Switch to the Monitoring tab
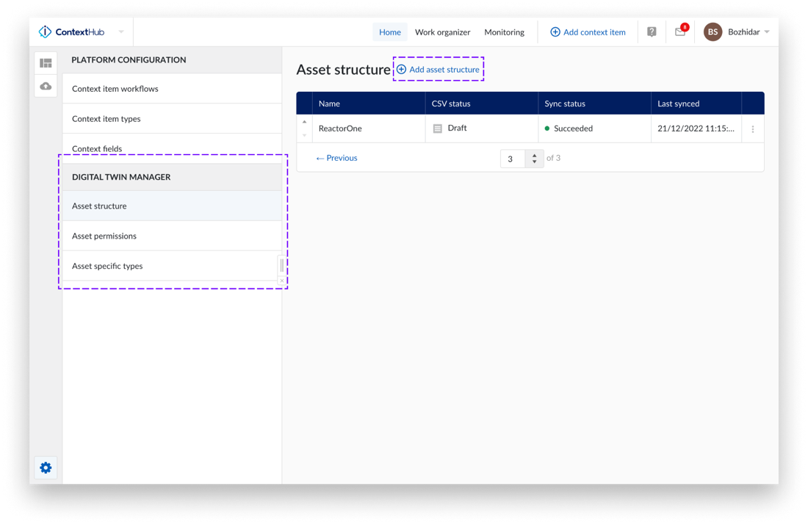This screenshot has width=808, height=525. (x=504, y=32)
